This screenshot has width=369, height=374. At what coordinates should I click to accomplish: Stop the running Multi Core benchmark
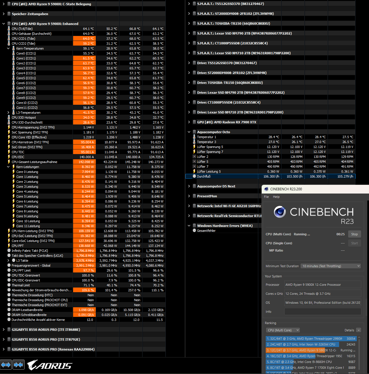354,234
